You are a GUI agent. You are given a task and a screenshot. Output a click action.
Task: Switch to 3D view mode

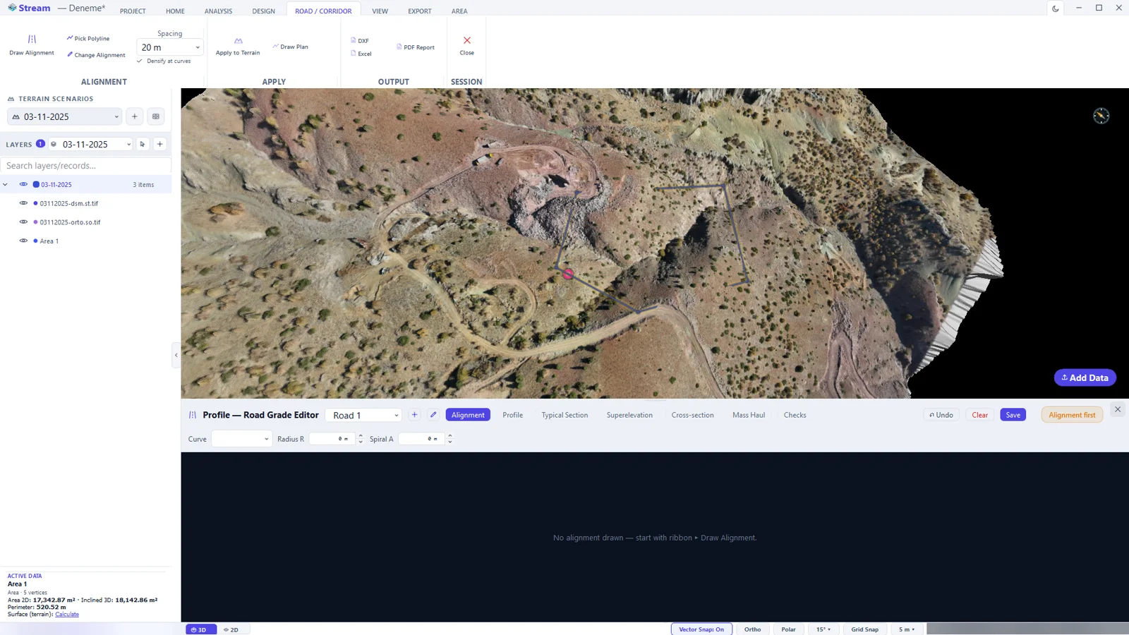(201, 629)
